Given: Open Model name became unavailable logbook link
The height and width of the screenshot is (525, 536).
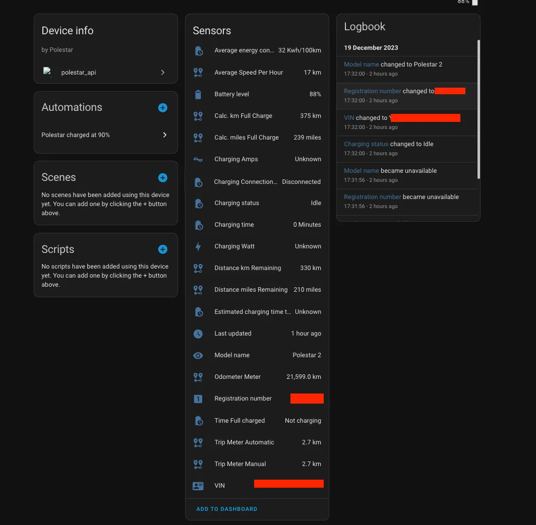Looking at the screenshot, I should [x=362, y=170].
